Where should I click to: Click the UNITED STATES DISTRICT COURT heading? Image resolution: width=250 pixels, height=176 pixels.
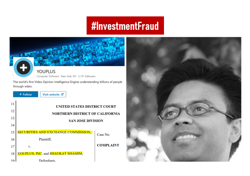86,106
